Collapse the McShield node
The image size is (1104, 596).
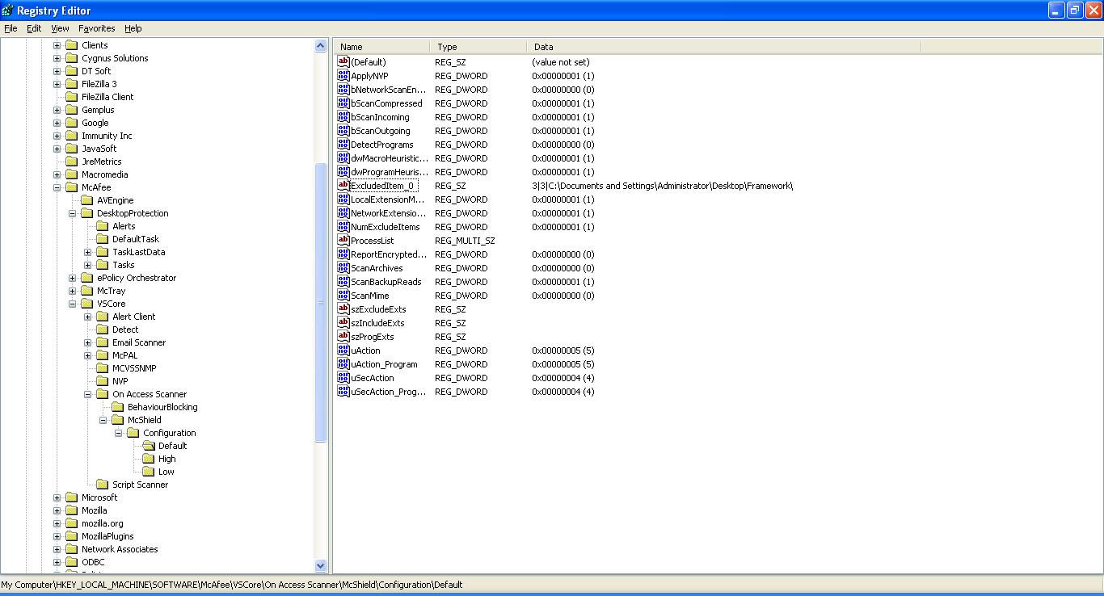coord(103,420)
